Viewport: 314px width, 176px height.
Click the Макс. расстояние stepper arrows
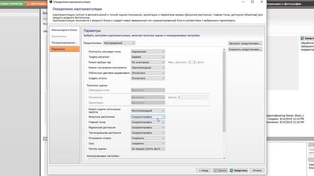pyautogui.click(x=194, y=62)
